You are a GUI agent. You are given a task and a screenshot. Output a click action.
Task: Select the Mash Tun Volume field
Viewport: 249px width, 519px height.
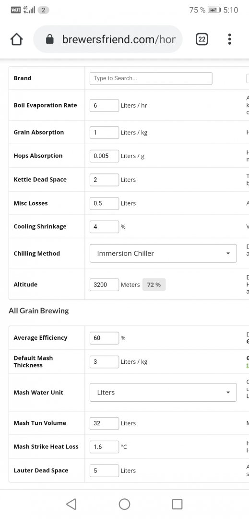[x=104, y=423]
